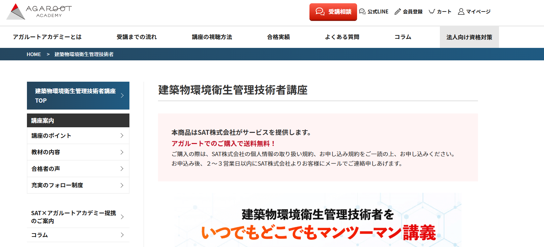Open よくある質問 page
The width and height of the screenshot is (544, 247).
coord(342,37)
